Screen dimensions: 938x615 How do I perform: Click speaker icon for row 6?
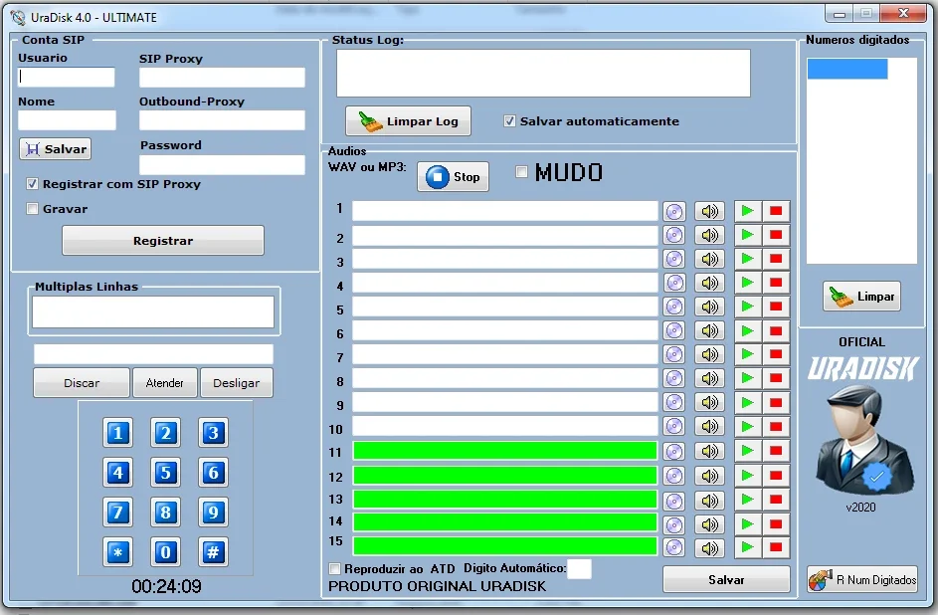point(709,330)
